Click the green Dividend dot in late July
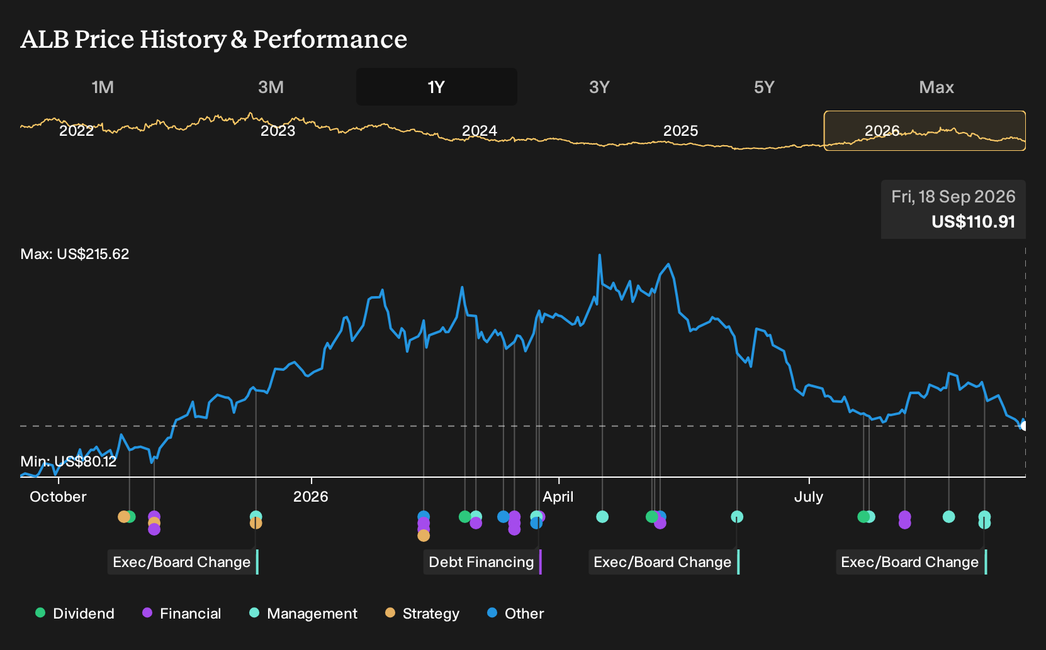 (863, 517)
